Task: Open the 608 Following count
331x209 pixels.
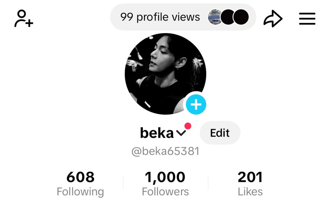Action: [80, 177]
